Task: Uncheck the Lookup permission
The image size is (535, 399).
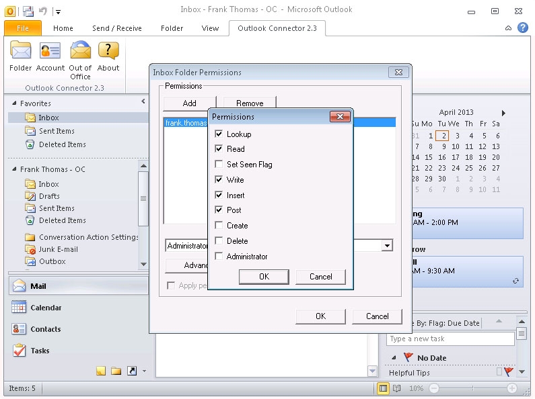Action: coord(219,134)
